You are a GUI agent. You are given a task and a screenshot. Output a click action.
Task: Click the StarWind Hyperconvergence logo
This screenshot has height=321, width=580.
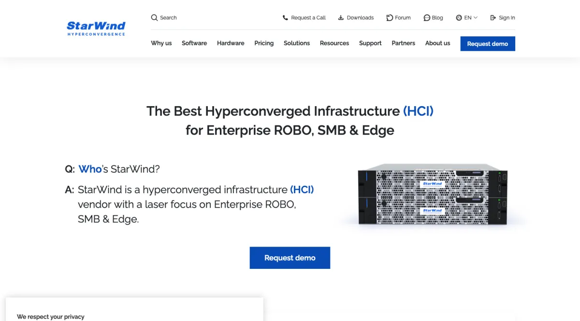(x=96, y=28)
